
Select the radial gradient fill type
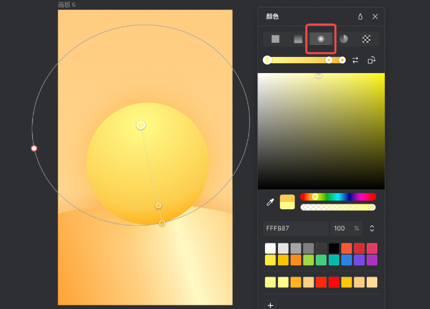321,39
